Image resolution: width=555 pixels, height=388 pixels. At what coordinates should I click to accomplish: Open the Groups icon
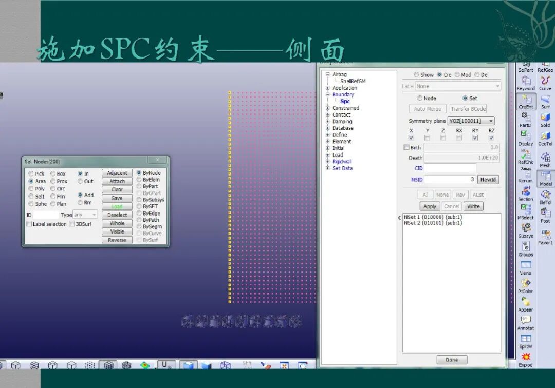[x=526, y=249]
